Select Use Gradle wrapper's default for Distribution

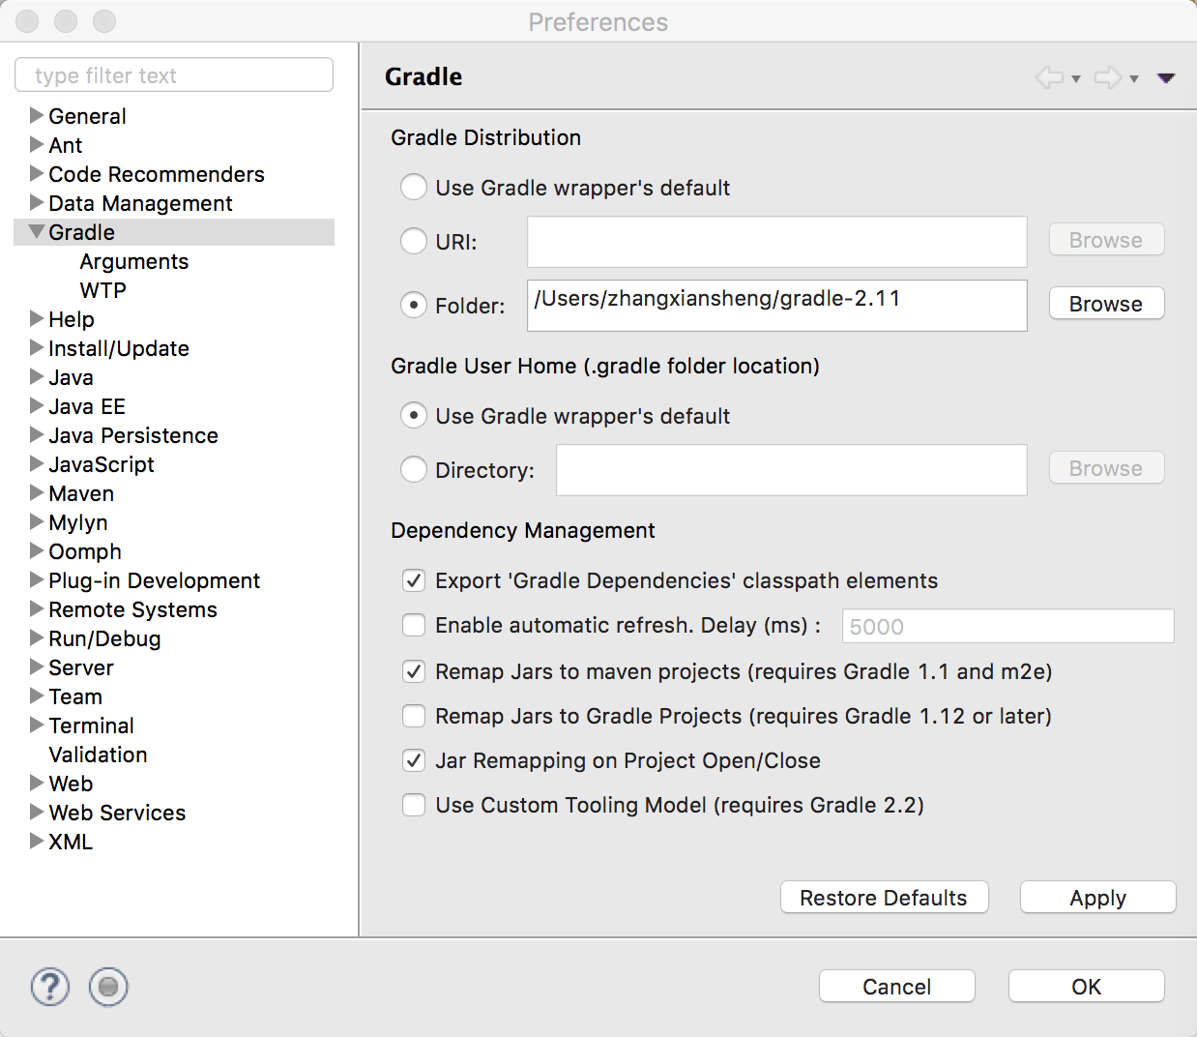click(414, 187)
